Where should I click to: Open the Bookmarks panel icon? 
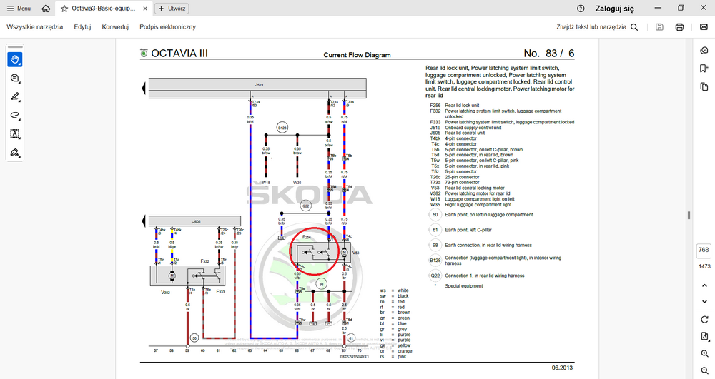[x=704, y=68]
